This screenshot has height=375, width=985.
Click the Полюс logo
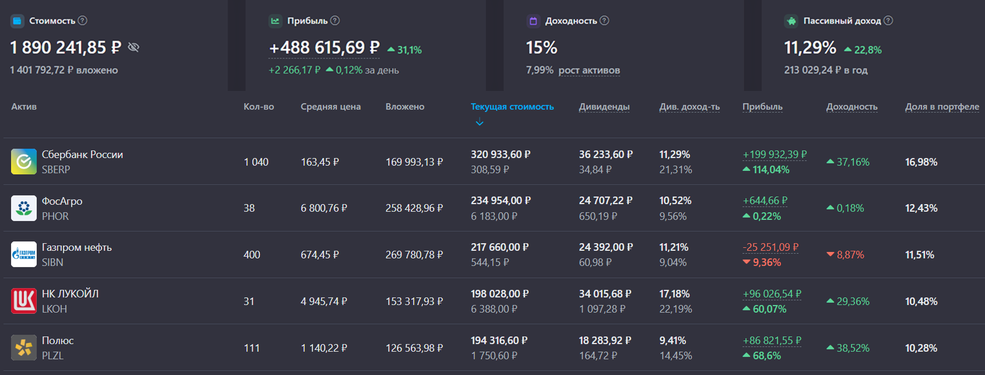pos(24,348)
